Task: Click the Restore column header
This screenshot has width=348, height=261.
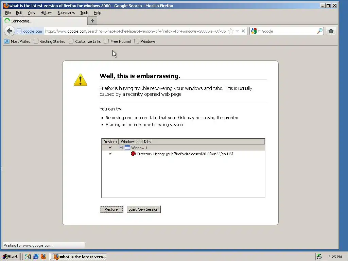Action: (110, 142)
